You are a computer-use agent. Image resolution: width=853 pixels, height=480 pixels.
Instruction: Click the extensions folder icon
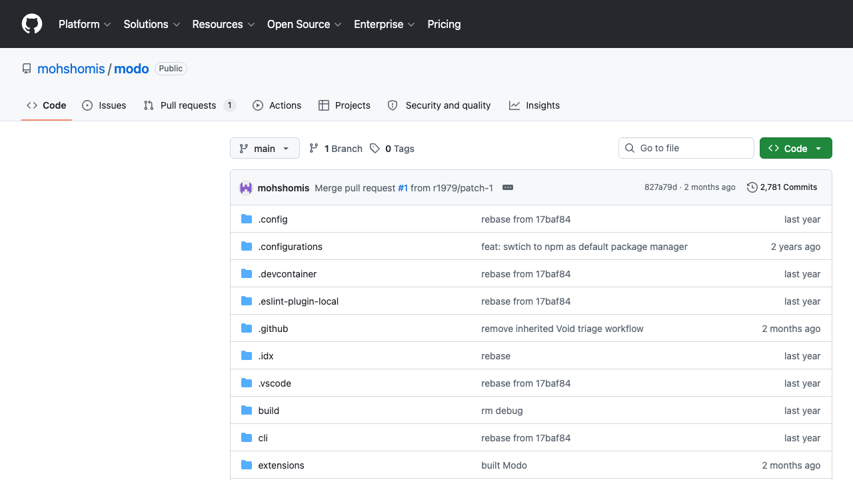247,465
